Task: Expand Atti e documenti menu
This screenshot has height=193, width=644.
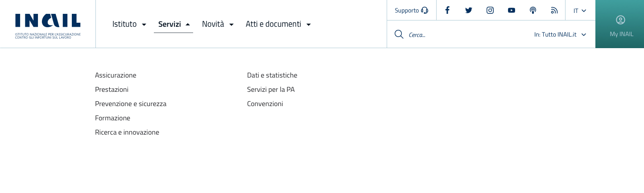Action: tap(278, 24)
